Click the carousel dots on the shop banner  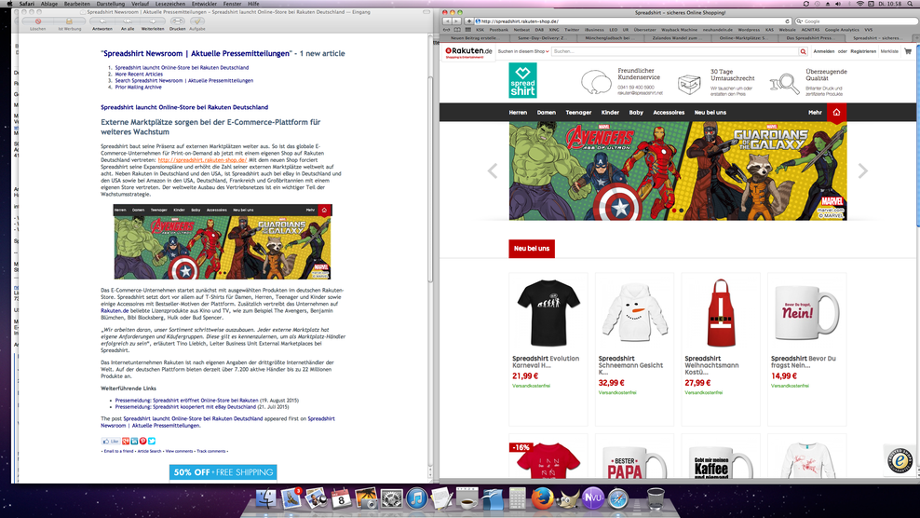(x=678, y=211)
